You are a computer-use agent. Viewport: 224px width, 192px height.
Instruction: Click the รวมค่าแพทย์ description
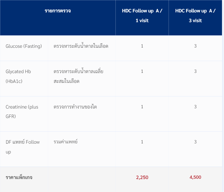66,142
